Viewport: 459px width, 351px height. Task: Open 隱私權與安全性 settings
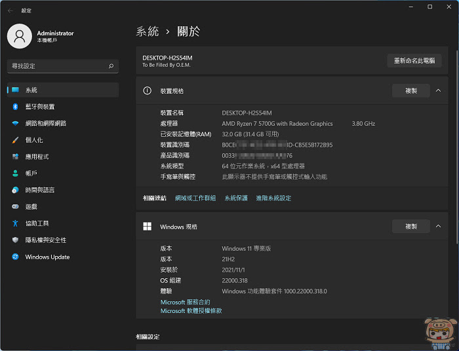tap(63, 240)
